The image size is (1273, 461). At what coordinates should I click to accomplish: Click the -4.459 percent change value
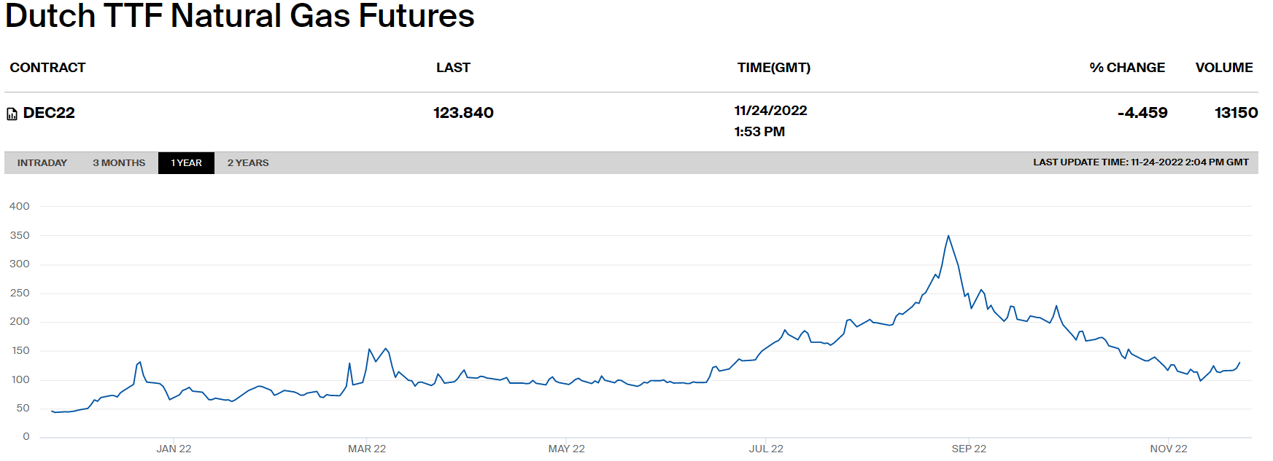1142,113
